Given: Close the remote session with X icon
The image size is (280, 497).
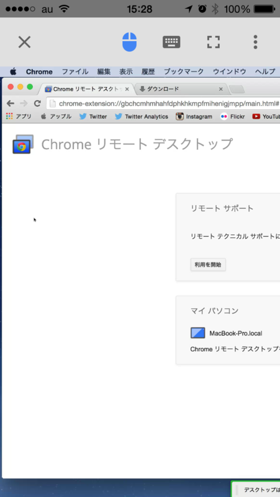Looking at the screenshot, I should click(24, 42).
